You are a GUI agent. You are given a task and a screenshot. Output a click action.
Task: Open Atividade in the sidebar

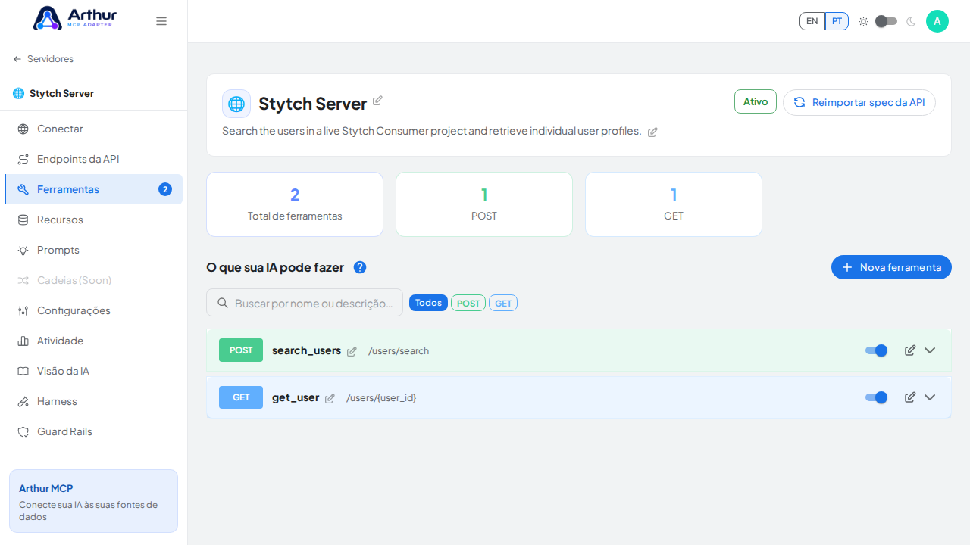[93, 341]
